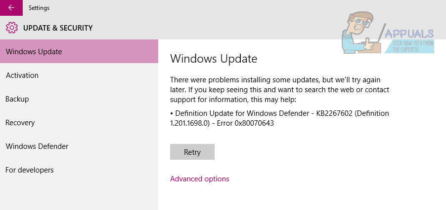Open For developers settings
Viewport: 446px width, 210px height.
(29, 170)
